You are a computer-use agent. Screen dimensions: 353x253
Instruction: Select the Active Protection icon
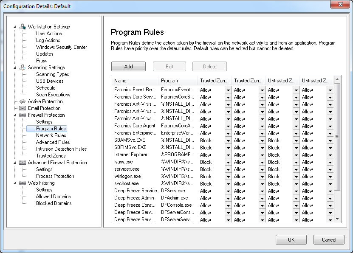(23, 101)
